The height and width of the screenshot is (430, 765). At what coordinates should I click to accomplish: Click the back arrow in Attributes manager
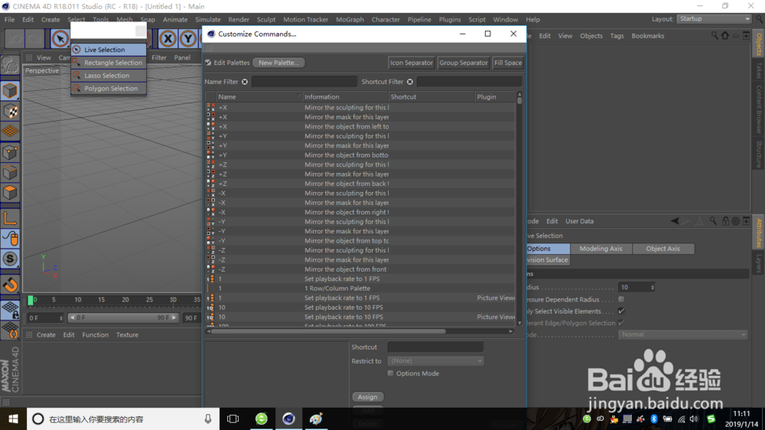coord(675,221)
